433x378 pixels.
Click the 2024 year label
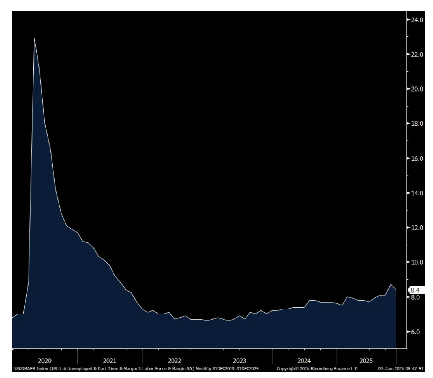pyautogui.click(x=304, y=361)
